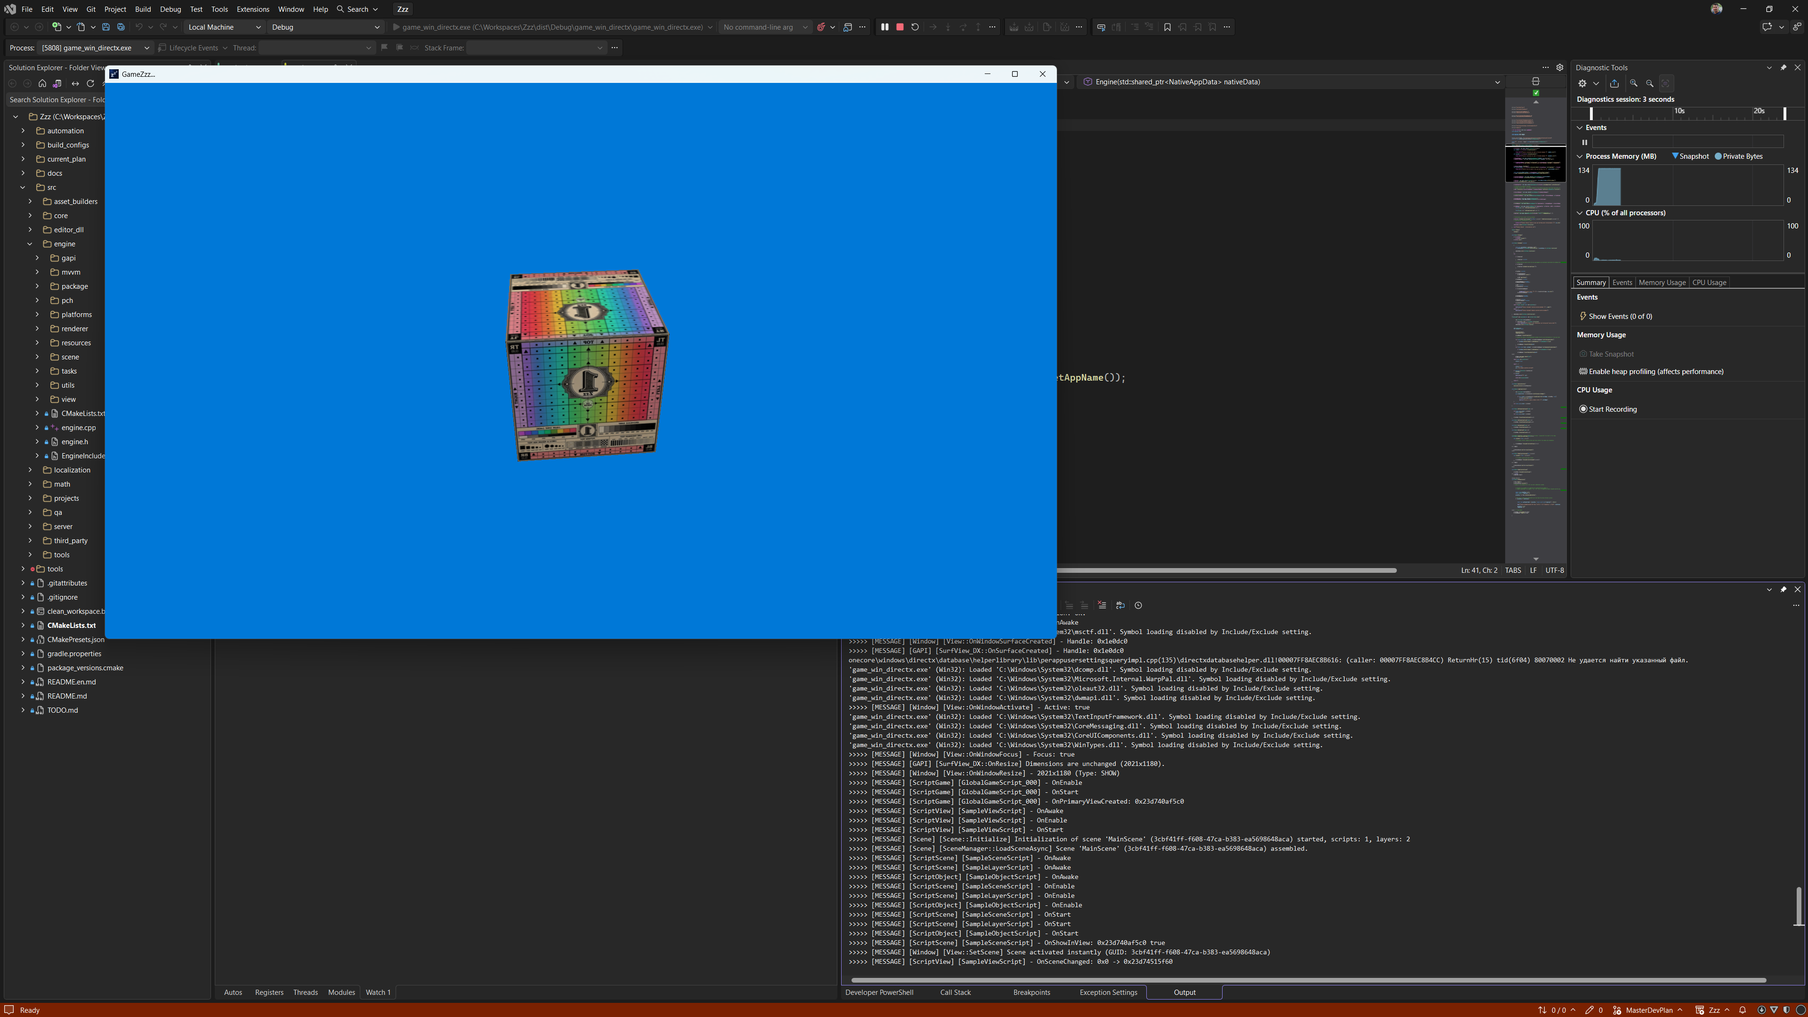Restart the debug session
1808x1017 pixels.
915,27
